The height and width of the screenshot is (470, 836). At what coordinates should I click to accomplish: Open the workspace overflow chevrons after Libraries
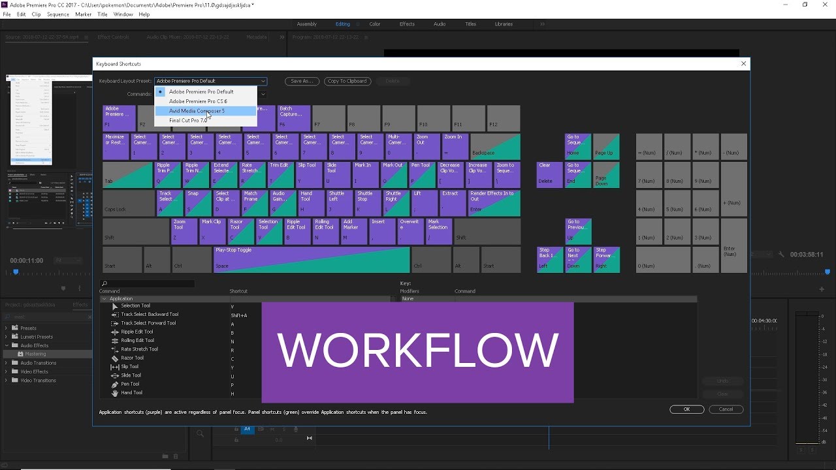(x=541, y=24)
